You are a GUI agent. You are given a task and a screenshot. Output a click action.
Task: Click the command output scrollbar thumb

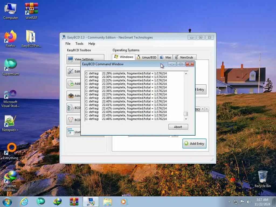tap(186, 114)
